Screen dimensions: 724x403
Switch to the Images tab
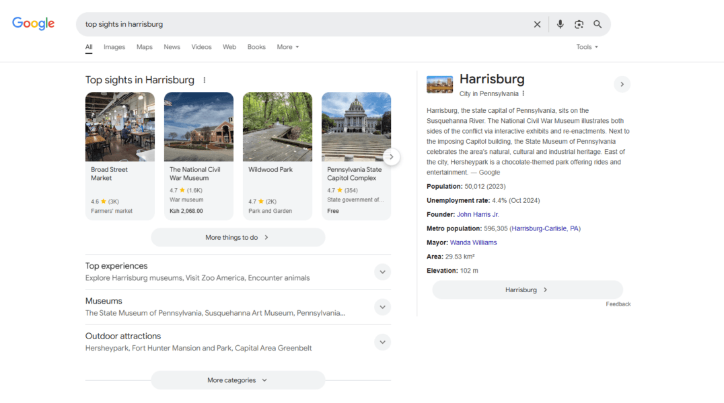click(114, 47)
